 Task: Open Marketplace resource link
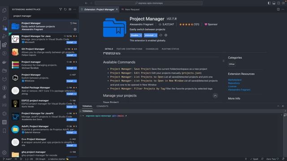235,80
